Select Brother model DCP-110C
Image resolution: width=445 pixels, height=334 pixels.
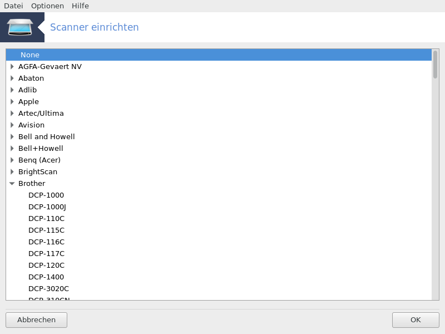[x=46, y=218]
